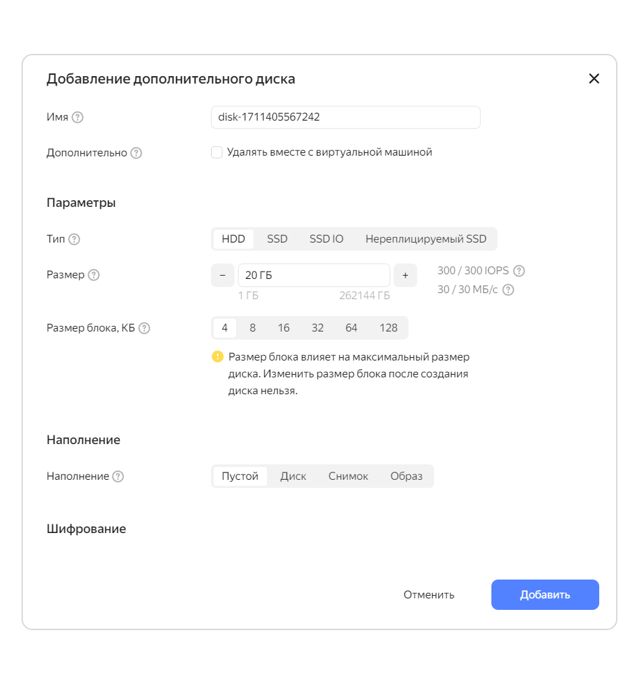
Task: Open the IOPS info tooltip icon
Action: [x=519, y=271]
